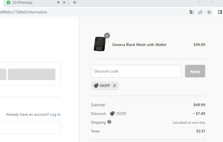Click the wide gray express checkout placeholder button
The width and height of the screenshot is (223, 142).
(32, 74)
